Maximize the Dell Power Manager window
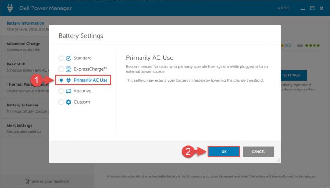The image size is (330, 188). [312, 8]
